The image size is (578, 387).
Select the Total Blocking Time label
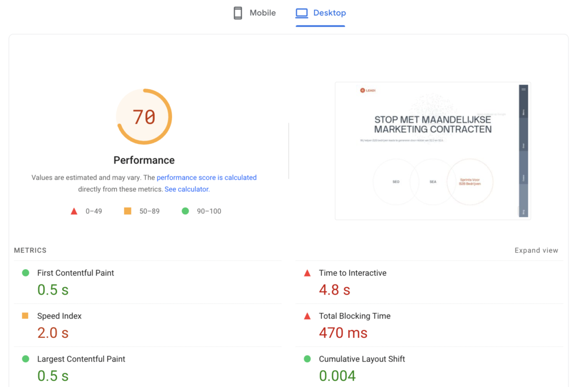coord(354,316)
